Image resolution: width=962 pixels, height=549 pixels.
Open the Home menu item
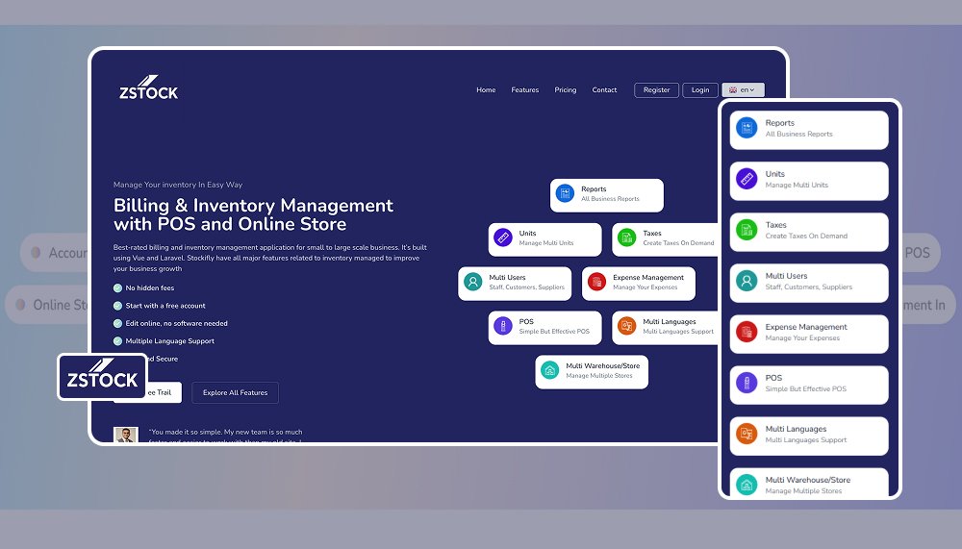coord(486,90)
